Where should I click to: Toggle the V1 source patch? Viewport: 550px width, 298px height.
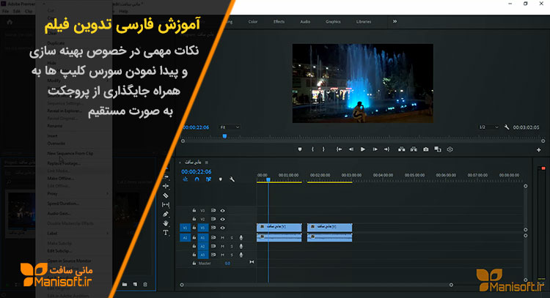tap(185, 228)
